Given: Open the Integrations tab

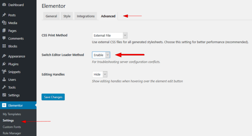Looking at the screenshot, I should point(86,16).
